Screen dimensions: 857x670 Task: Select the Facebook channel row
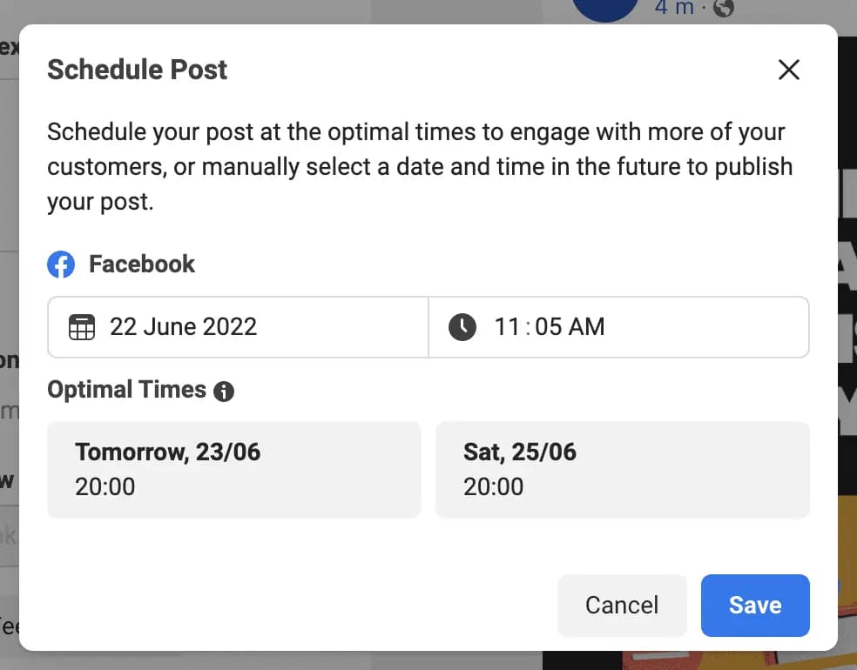point(121,264)
